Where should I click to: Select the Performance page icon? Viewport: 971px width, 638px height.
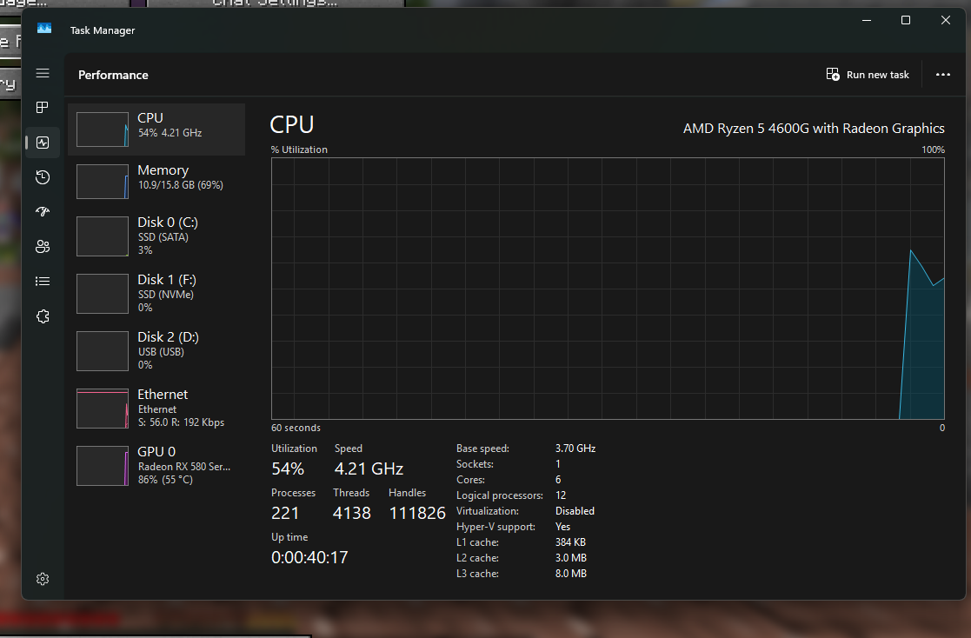tap(43, 143)
